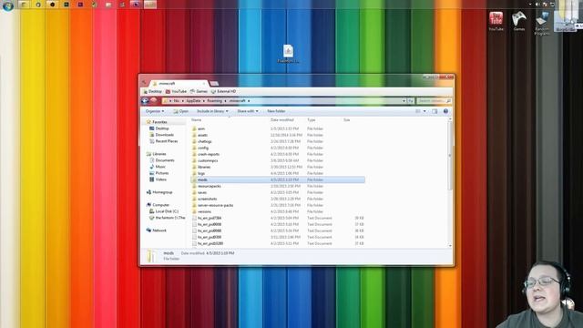This screenshot has height=328, width=583.
Task: Open the External HD bookmark
Action: pos(223,91)
